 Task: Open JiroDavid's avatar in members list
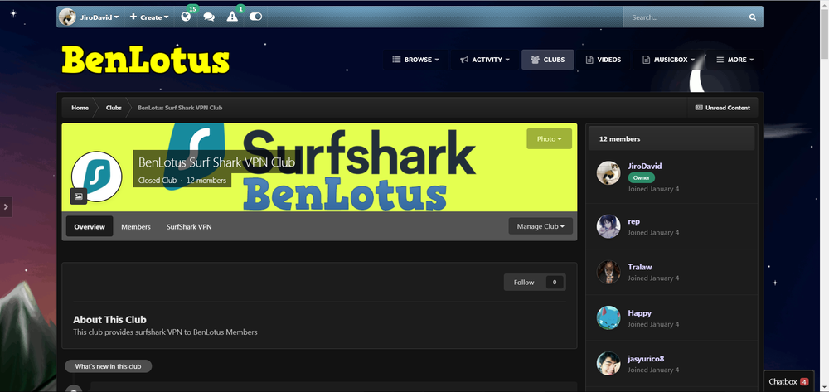coord(608,172)
